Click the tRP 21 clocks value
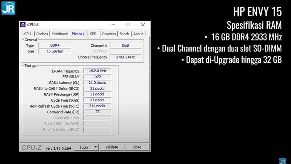This screenshot has width=291, height=164. point(97,94)
